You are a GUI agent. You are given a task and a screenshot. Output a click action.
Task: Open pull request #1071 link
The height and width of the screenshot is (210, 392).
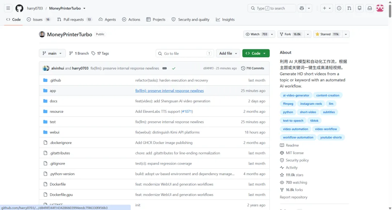click(x=187, y=112)
